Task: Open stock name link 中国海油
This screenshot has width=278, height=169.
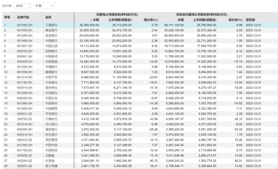Action: pyautogui.click(x=51, y=62)
